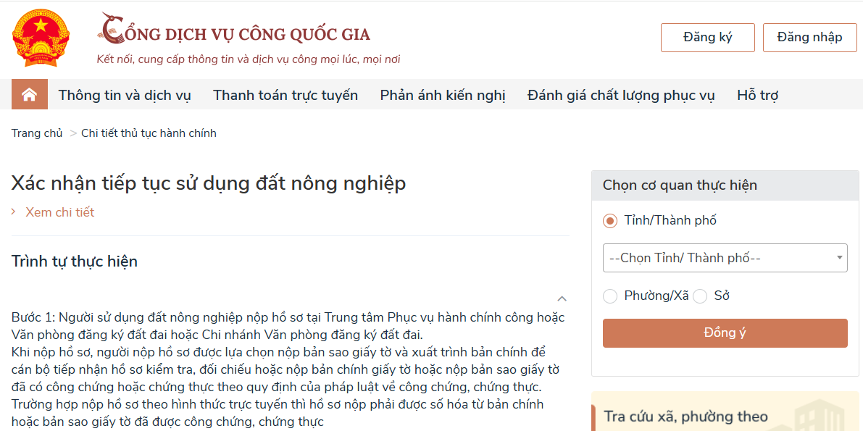Open Đánh giá chất lượng phục vụ
Screen dimensions: 863x431
click(x=621, y=95)
